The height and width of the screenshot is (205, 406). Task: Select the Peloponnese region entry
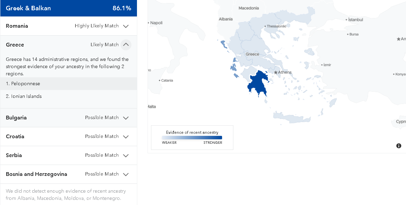click(x=69, y=84)
